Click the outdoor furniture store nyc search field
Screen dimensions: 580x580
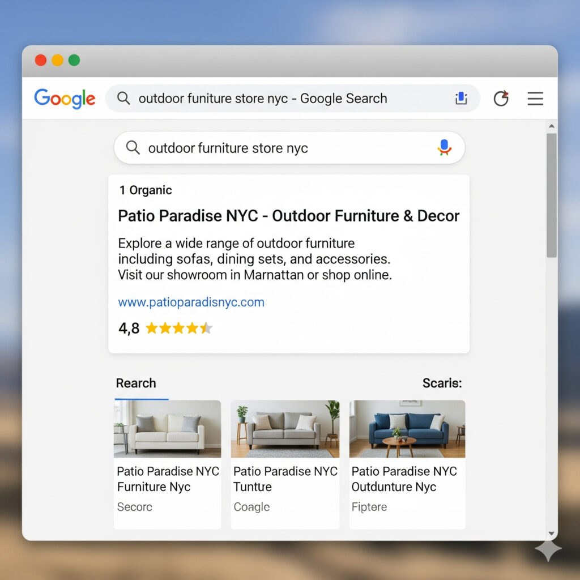(x=289, y=148)
